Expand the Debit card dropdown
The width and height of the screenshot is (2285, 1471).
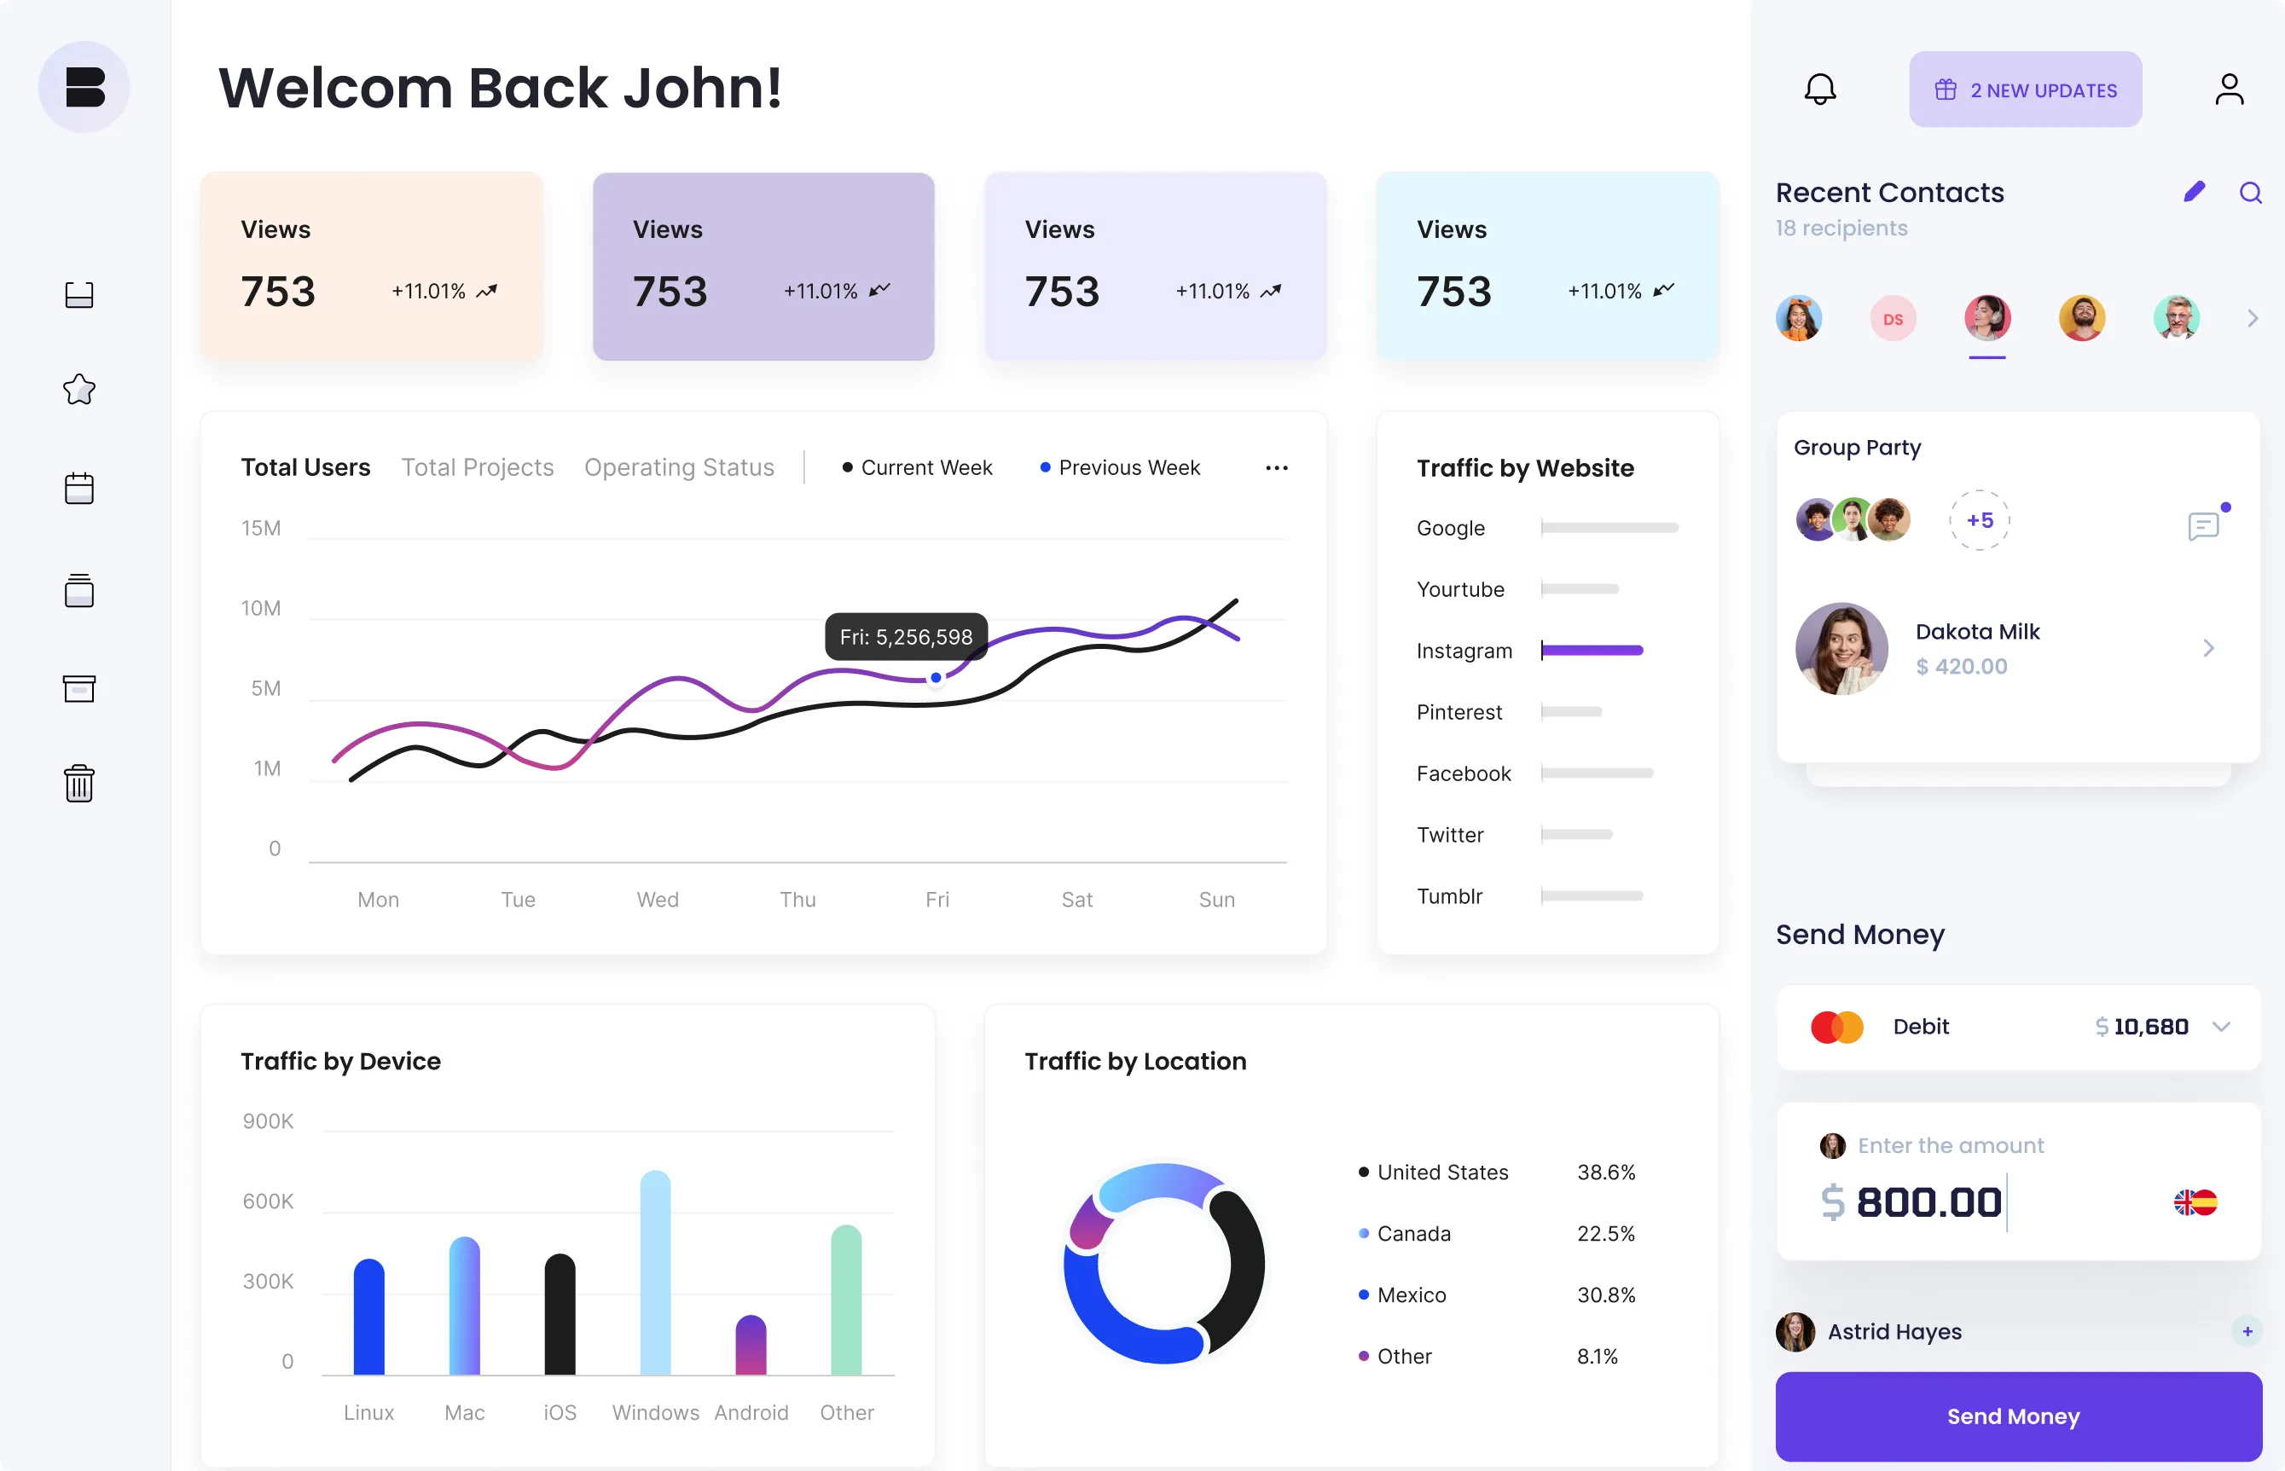click(2221, 1027)
